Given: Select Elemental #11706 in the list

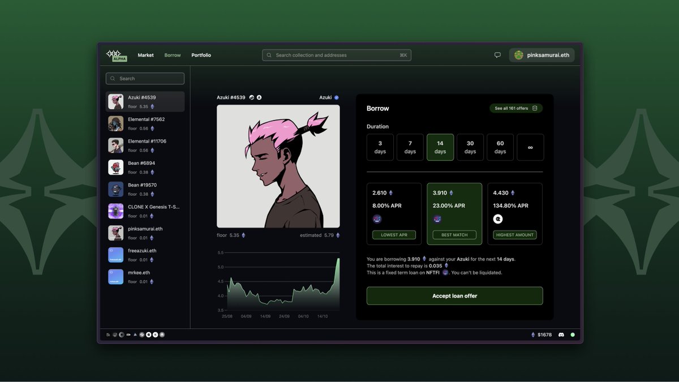Looking at the screenshot, I should [145, 145].
